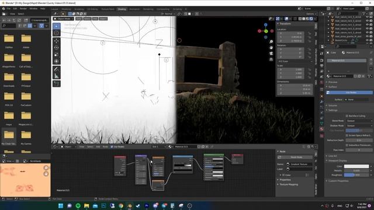Select the Select Box tool in viewport toolbar
The image size is (374, 210).
(57, 26)
